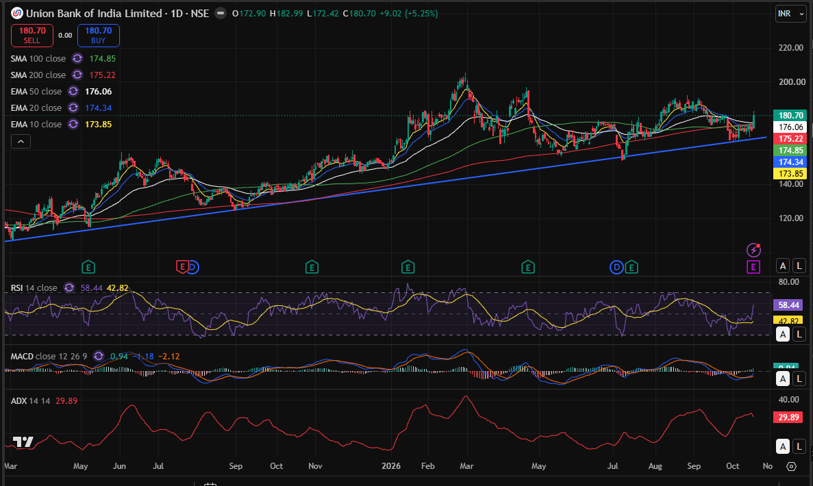813x486 pixels.
Task: Click the blue 174.34 price axis label
Action: (x=790, y=162)
